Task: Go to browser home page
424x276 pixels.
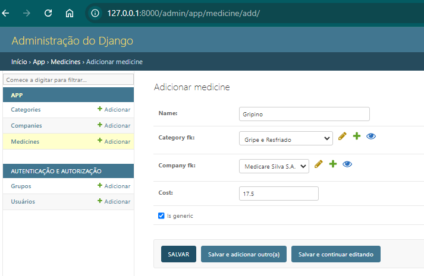Action: [x=70, y=13]
